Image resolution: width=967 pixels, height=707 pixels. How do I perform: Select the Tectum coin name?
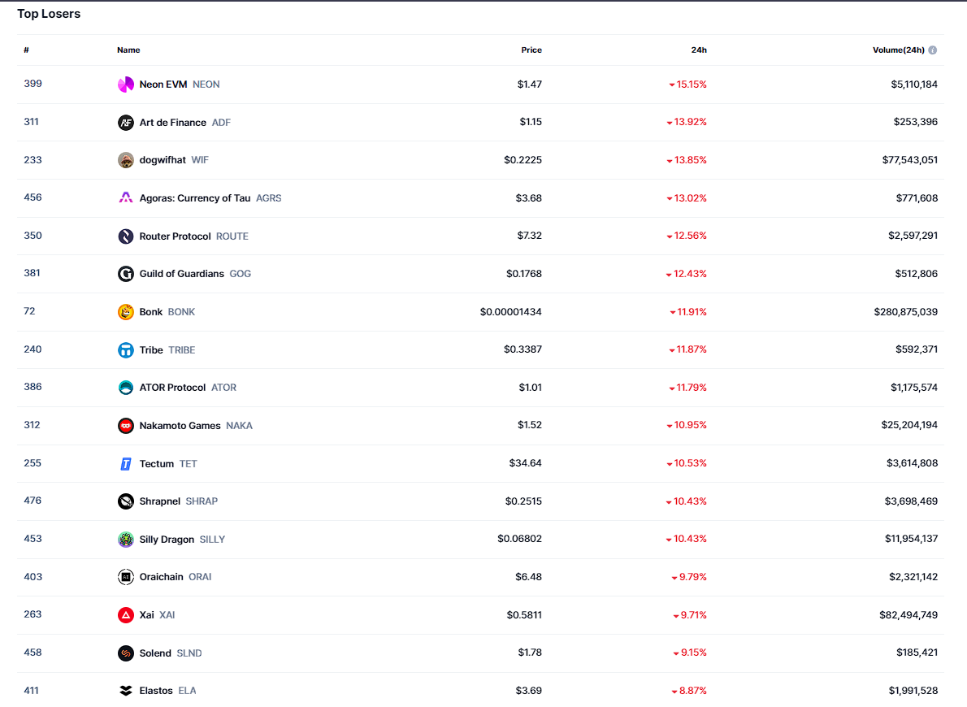[x=157, y=464]
